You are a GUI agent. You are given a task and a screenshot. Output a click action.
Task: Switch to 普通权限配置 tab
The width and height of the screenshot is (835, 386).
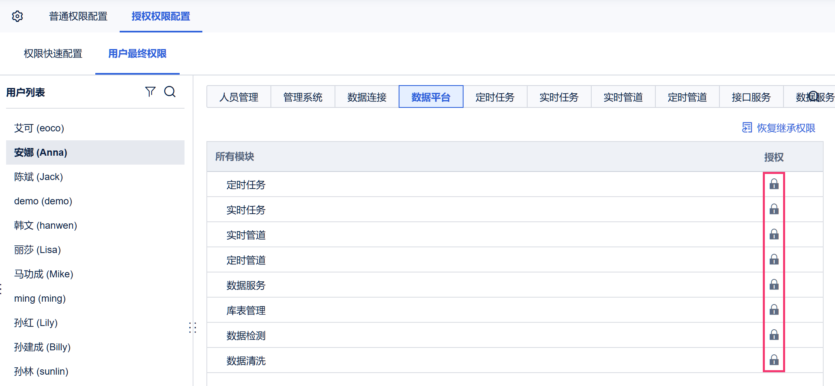pyautogui.click(x=78, y=16)
